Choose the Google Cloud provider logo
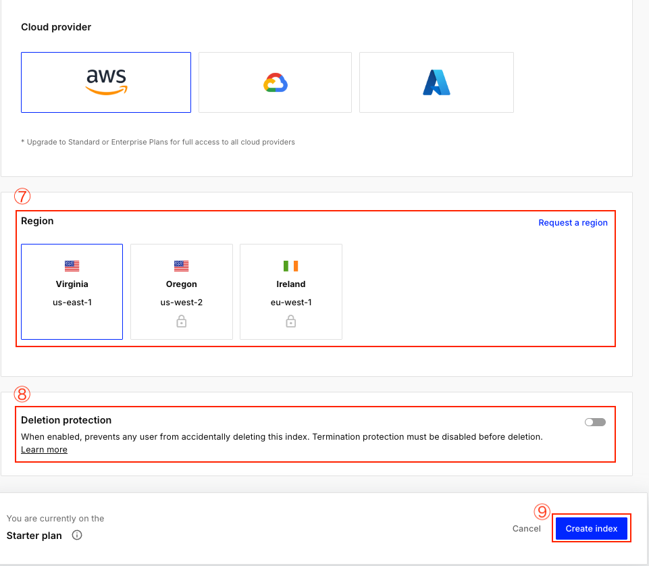 click(x=275, y=82)
